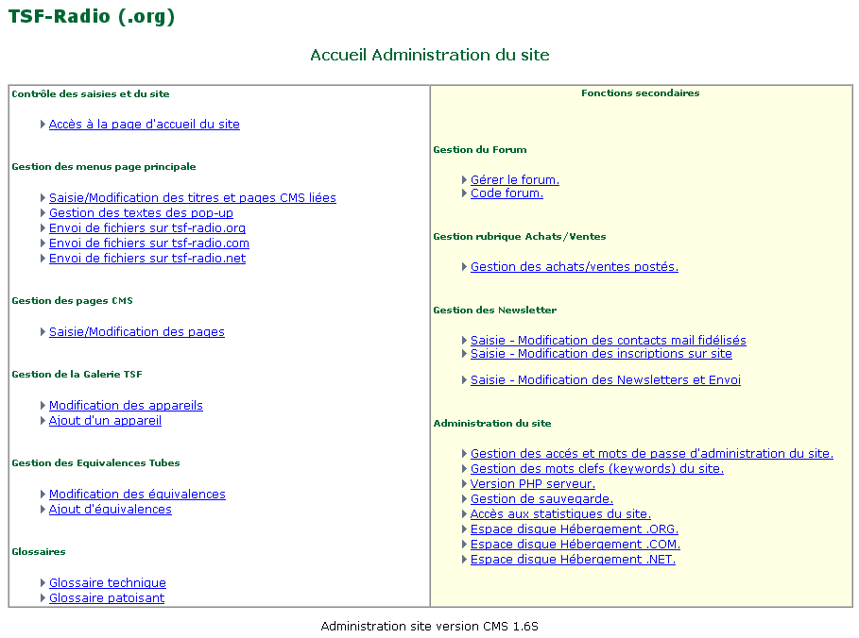Screen dimensions: 859x638
Task: Open Gestion des accés et mots de passe d'administration
Action: pos(652,454)
